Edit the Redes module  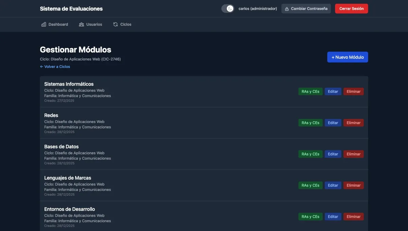coord(333,122)
